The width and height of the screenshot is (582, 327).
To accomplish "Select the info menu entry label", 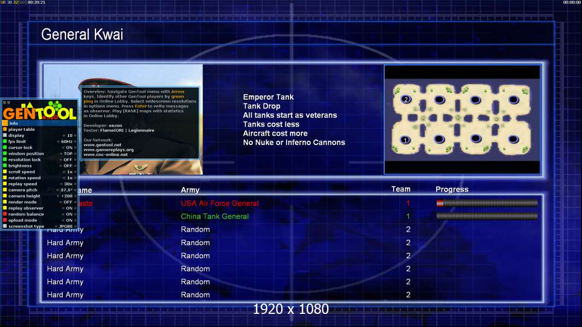I will pos(13,123).
